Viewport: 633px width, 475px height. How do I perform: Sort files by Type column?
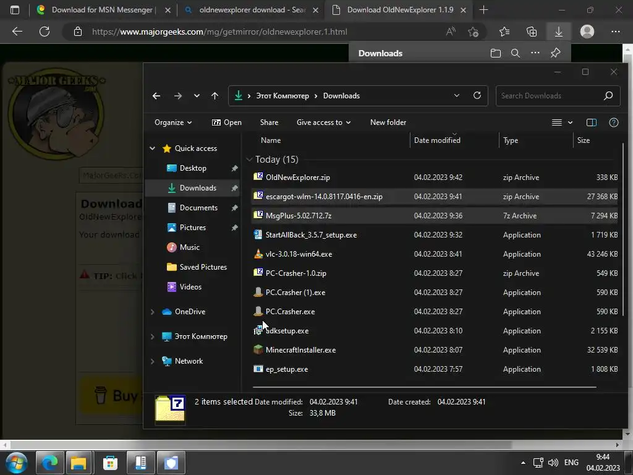coord(511,140)
